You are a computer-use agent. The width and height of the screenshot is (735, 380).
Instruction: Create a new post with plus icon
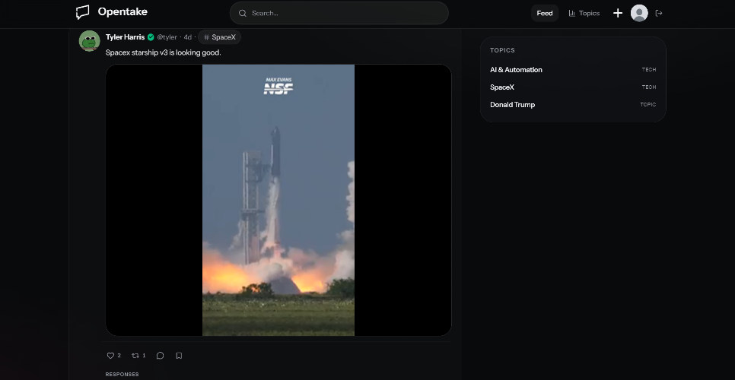pyautogui.click(x=618, y=13)
